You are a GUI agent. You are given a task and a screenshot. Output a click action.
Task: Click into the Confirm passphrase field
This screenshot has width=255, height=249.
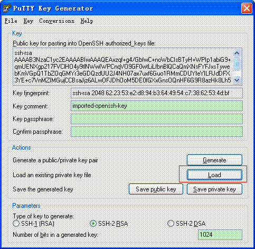[x=157, y=132]
